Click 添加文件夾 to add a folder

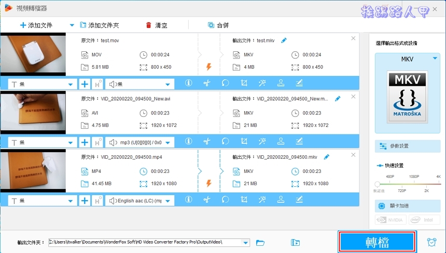click(100, 25)
